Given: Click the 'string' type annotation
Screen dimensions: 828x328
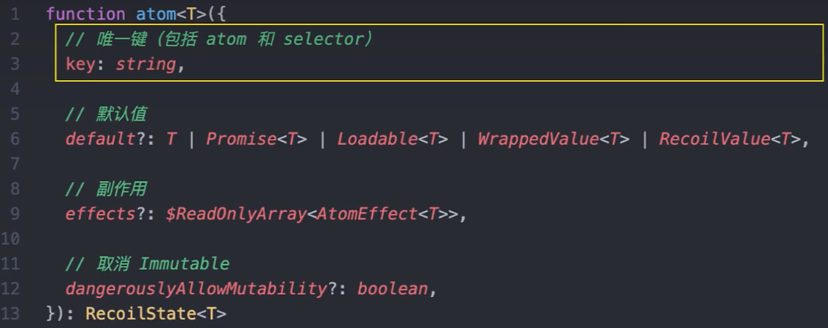Looking at the screenshot, I should 146,64.
